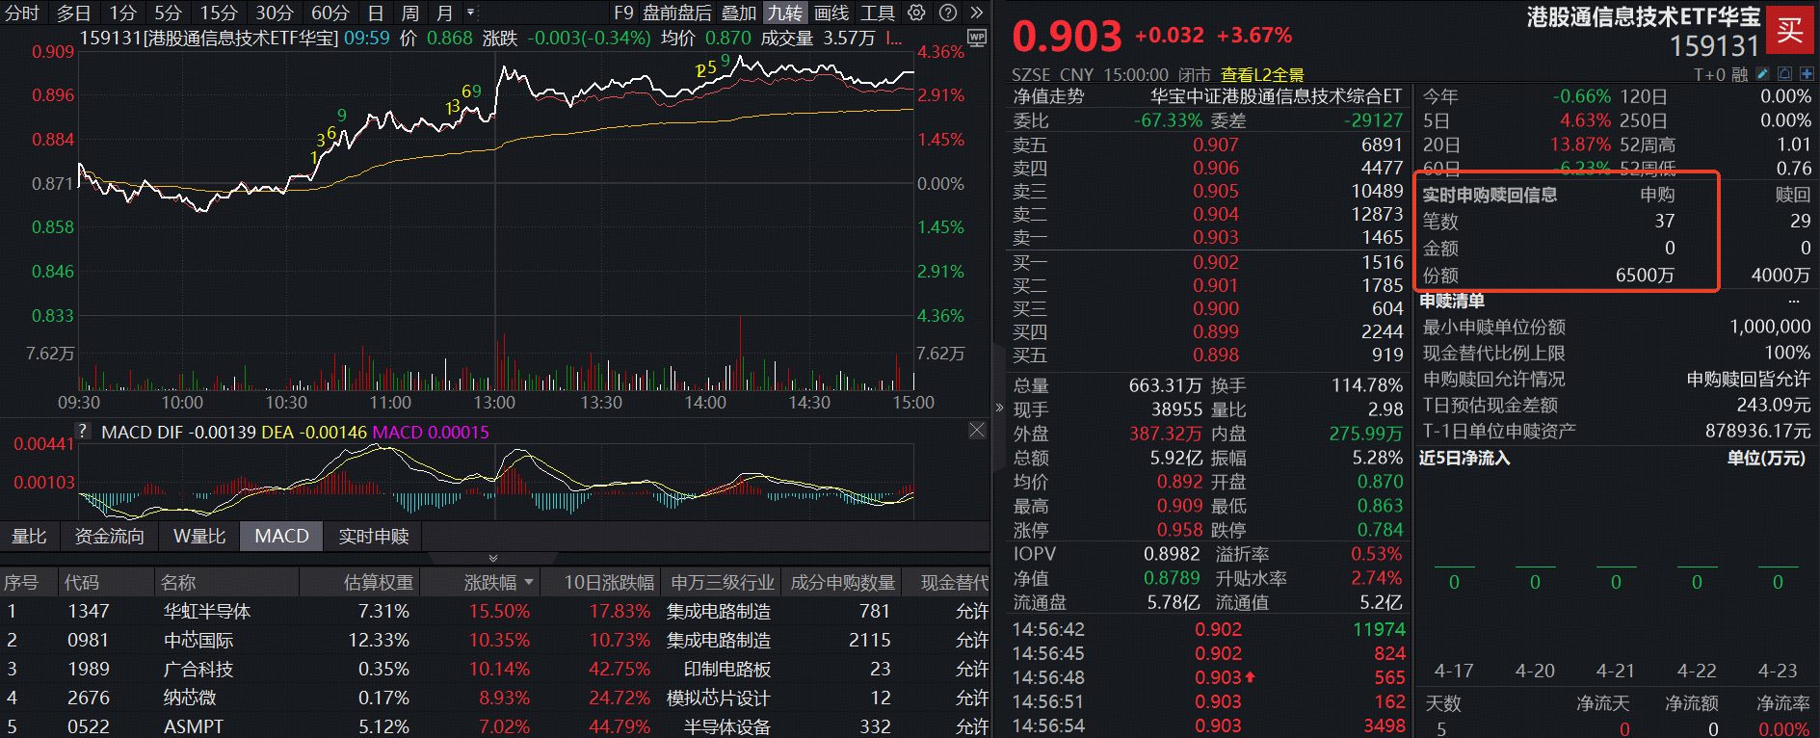Switch to 资金流向 tab
Image resolution: width=1820 pixels, height=738 pixels.
pos(109,537)
